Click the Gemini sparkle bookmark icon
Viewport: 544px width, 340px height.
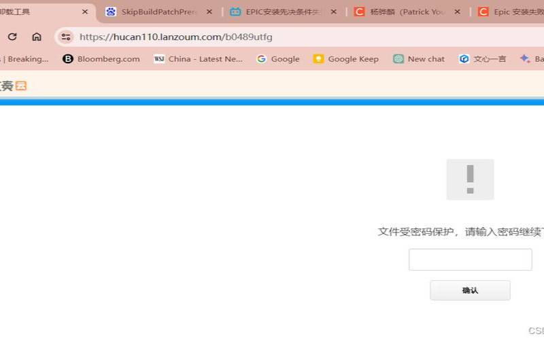click(x=525, y=59)
